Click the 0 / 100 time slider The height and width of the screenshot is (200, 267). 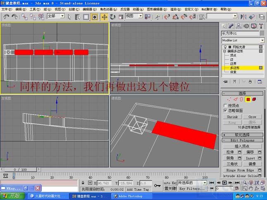[x=20, y=169]
